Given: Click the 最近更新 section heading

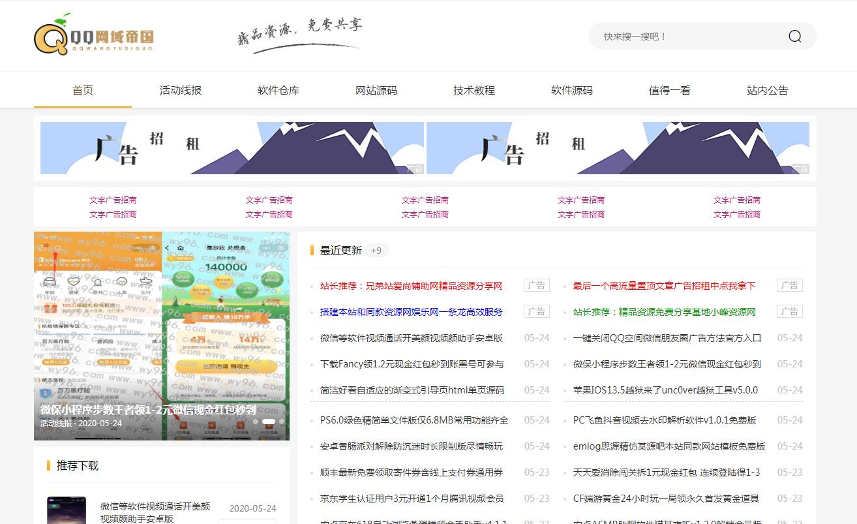Looking at the screenshot, I should (x=340, y=250).
